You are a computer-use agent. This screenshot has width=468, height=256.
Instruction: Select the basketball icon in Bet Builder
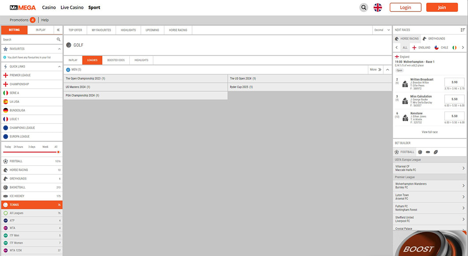[x=420, y=152]
